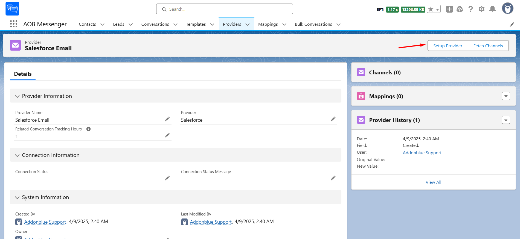Image resolution: width=520 pixels, height=239 pixels.
Task: Open the user profile avatar
Action: pyautogui.click(x=508, y=8)
